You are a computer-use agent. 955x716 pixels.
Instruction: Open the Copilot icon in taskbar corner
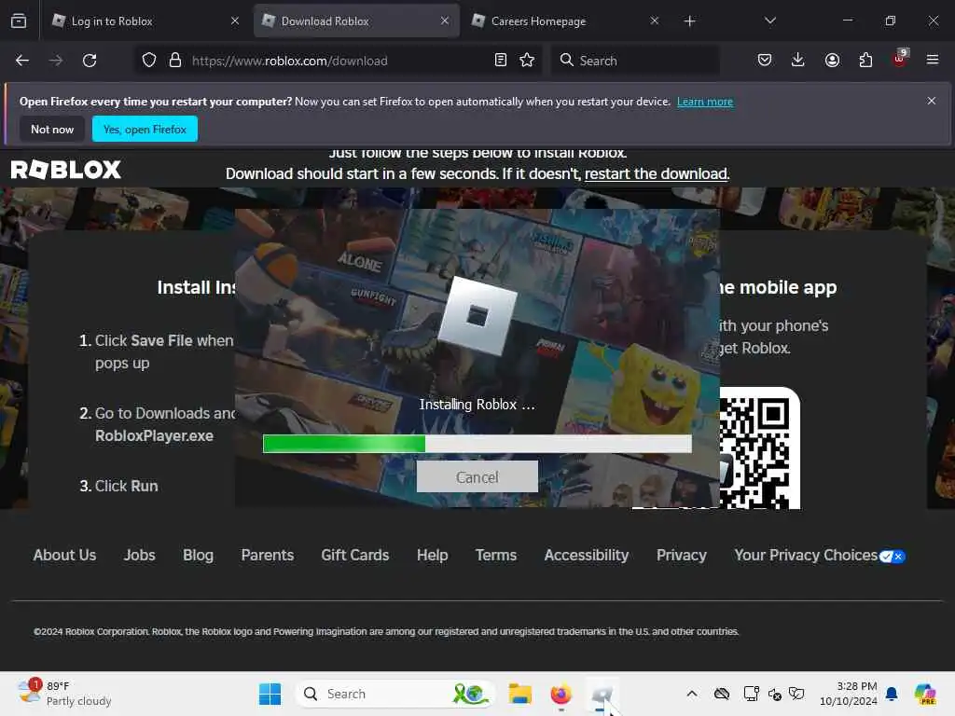[925, 694]
